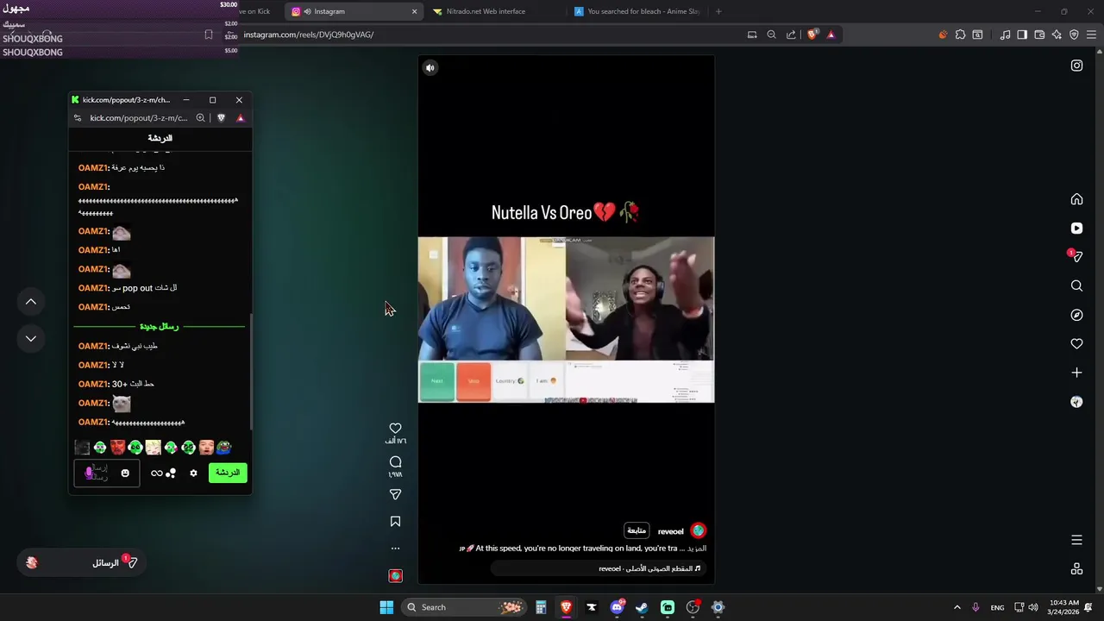
Task: Click reveoel's profile picture on the reel
Action: (x=698, y=530)
